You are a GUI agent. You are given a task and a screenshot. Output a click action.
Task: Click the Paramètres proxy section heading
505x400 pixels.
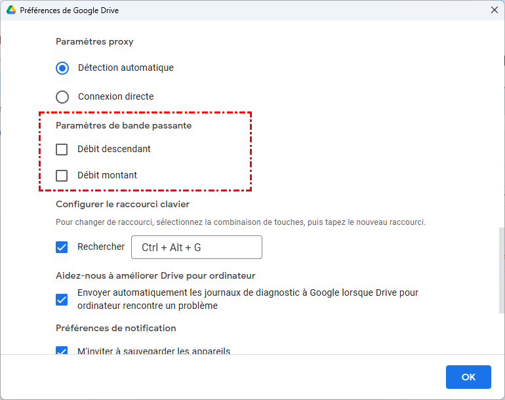coord(94,41)
